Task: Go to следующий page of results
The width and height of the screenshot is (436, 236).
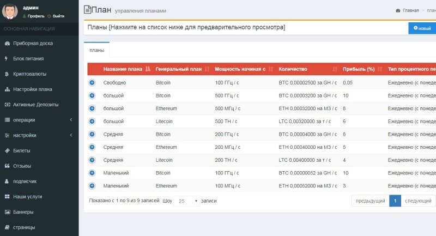Action: tap(418, 201)
